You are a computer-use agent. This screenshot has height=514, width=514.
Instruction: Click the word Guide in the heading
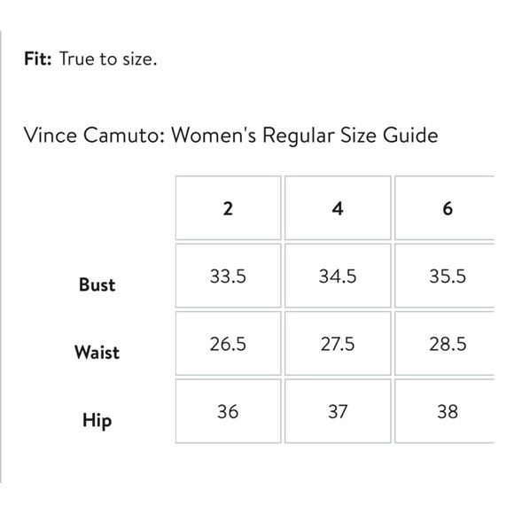(x=410, y=135)
